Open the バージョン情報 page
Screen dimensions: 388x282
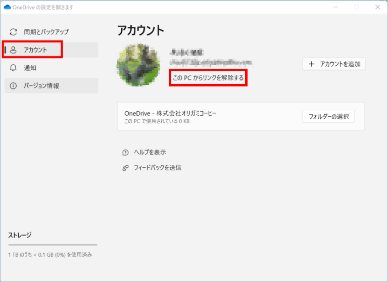pos(51,86)
